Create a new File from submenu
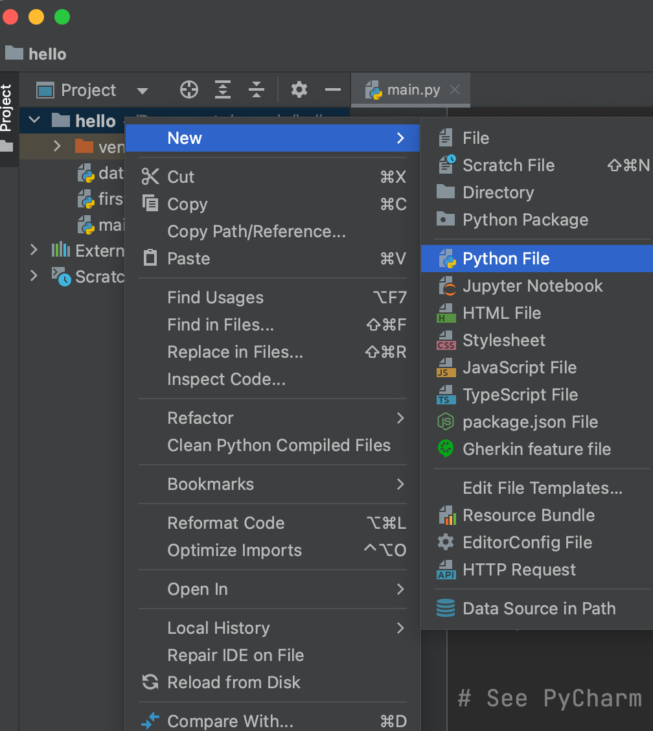The height and width of the screenshot is (731, 653). pos(537,138)
